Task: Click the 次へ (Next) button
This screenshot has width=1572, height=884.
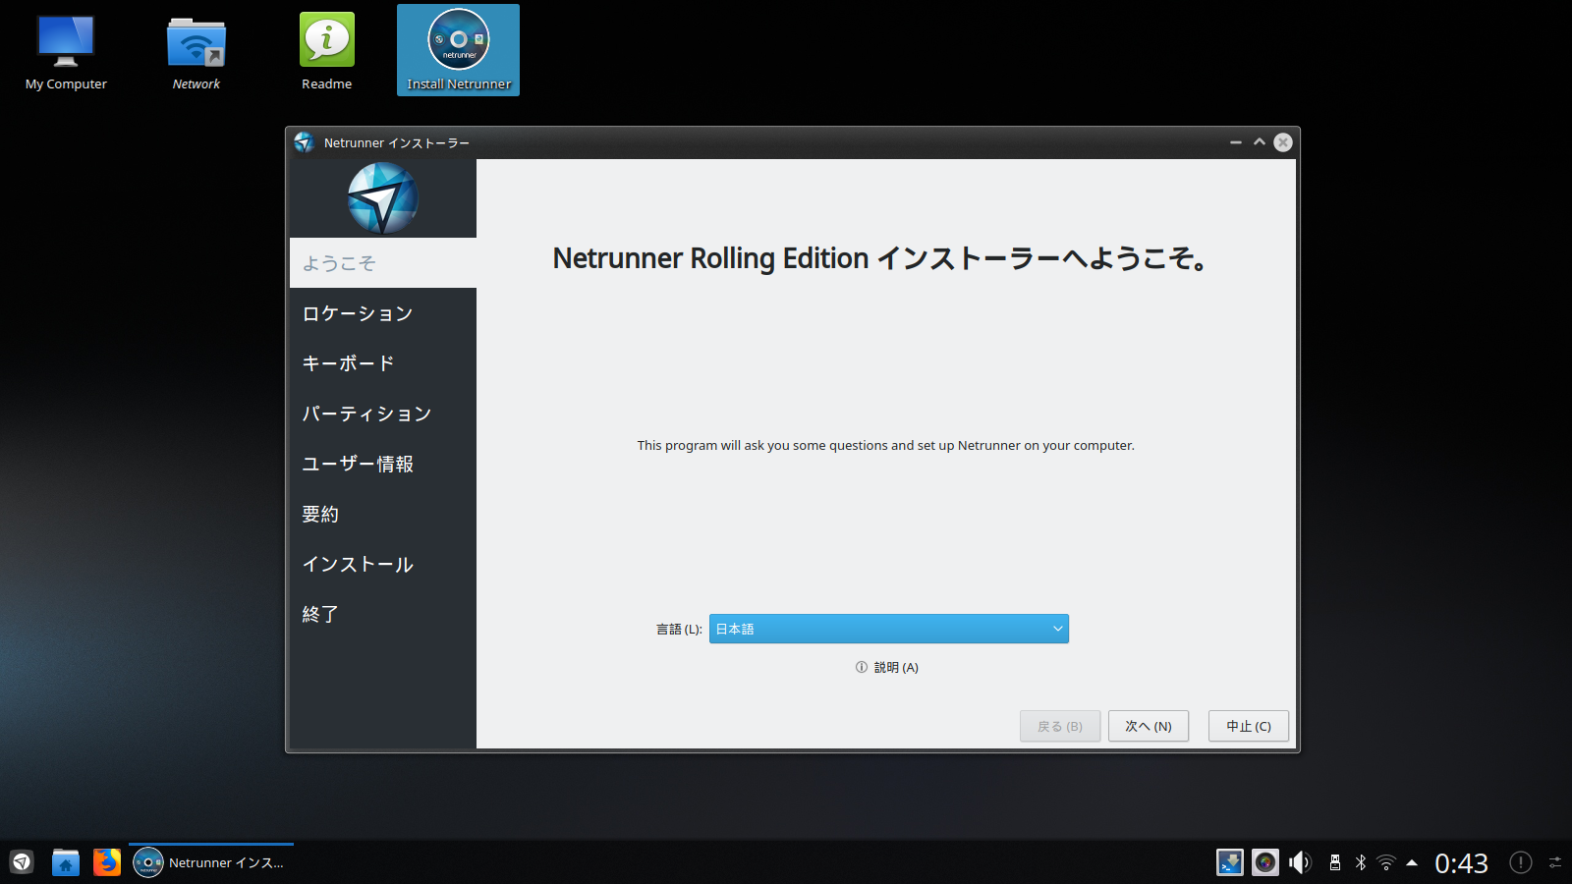Action: (x=1148, y=726)
